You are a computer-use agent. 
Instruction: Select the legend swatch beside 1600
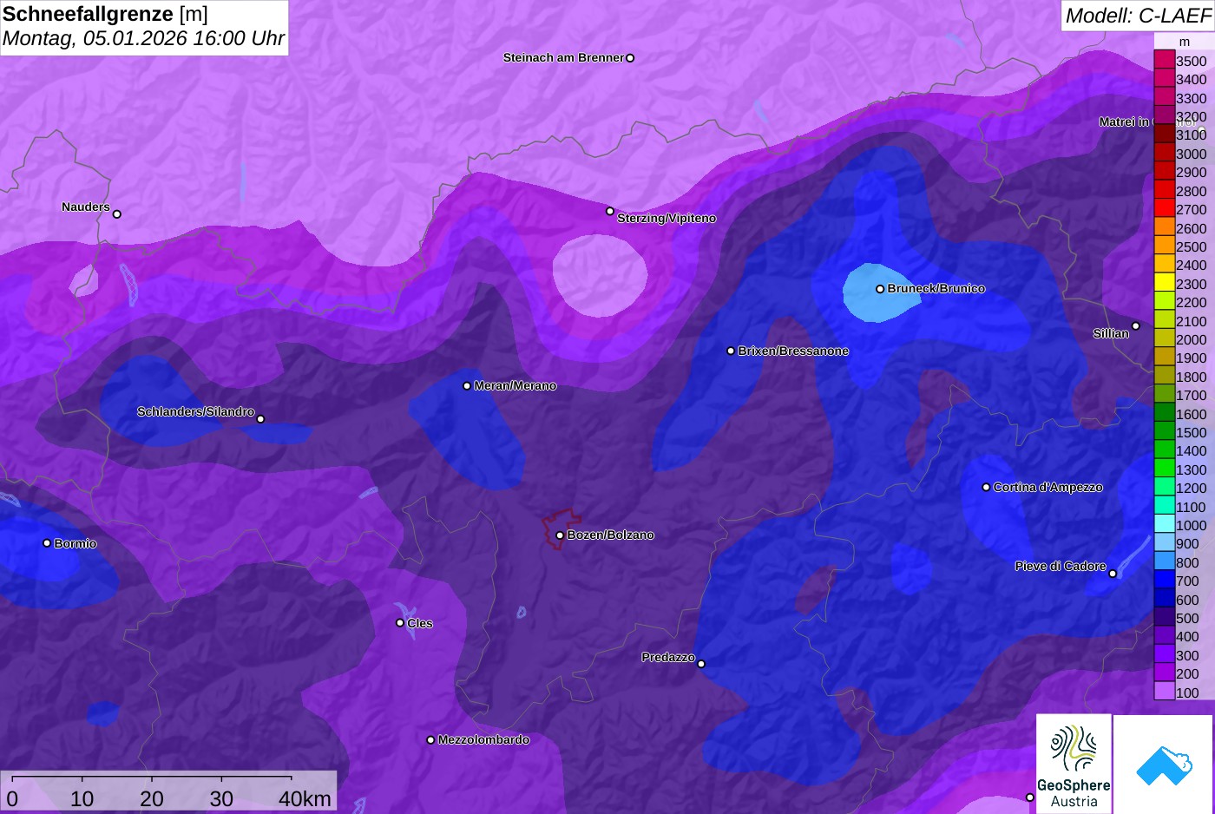1164,413
